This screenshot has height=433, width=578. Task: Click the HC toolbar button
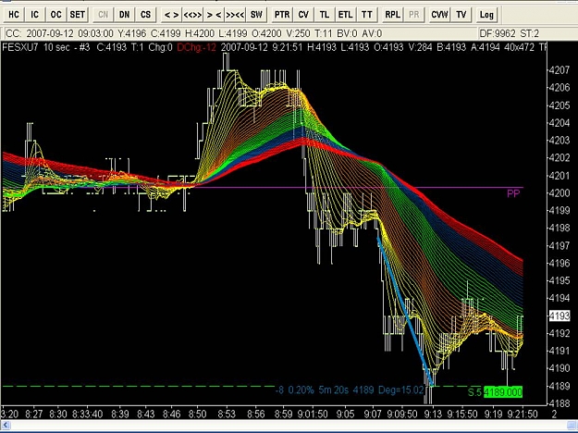tap(14, 15)
